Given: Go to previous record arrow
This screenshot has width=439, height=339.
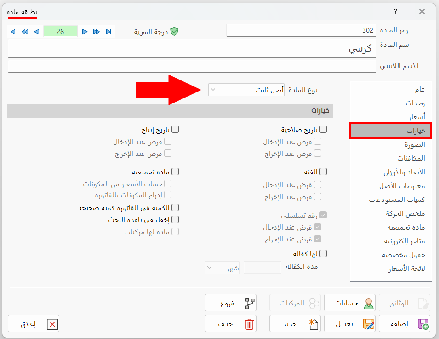Looking at the screenshot, I should click(36, 32).
